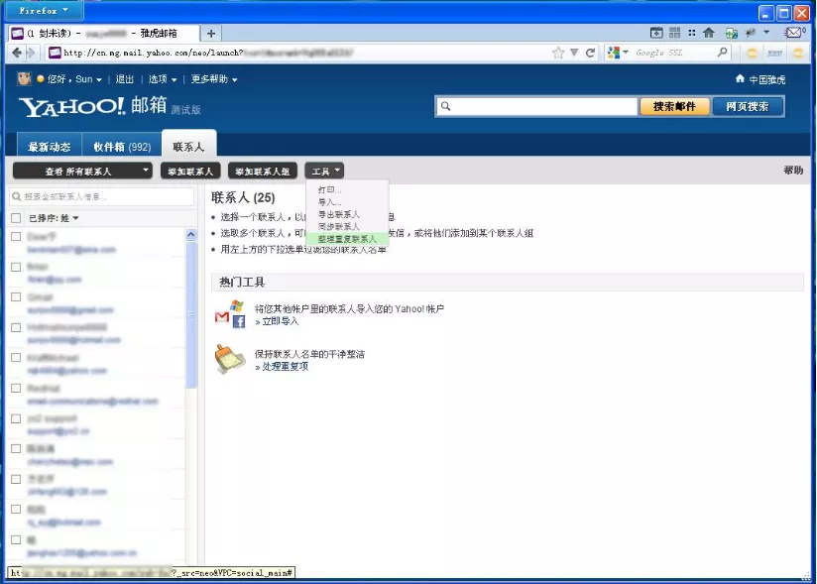Click the 网页搜索 button
Viewport: 817px width, 584px height.
click(748, 106)
